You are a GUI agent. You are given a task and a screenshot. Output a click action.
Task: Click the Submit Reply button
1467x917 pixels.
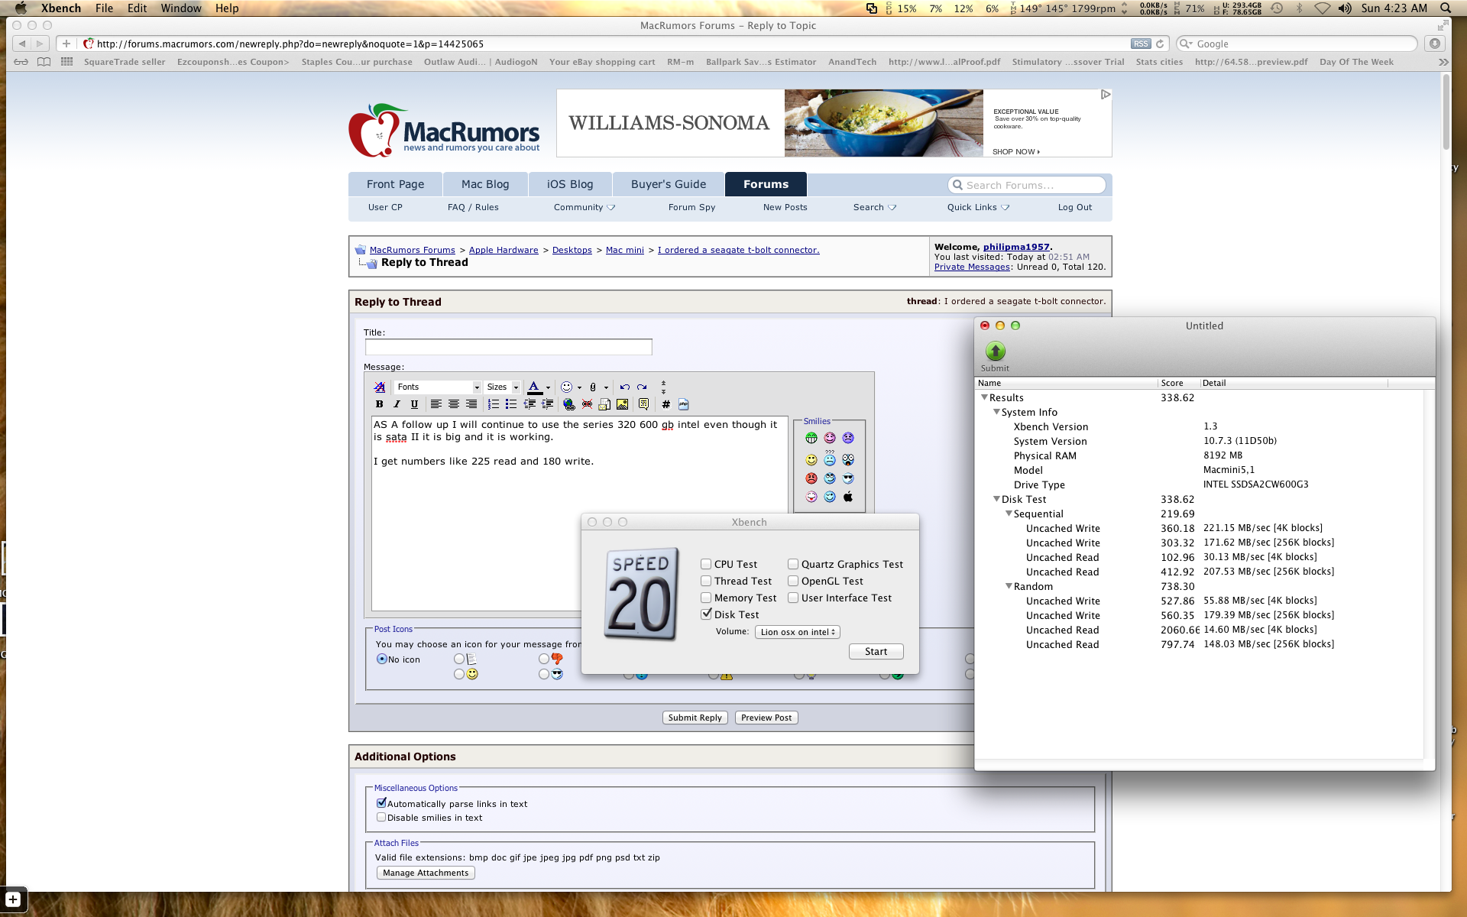coord(695,718)
